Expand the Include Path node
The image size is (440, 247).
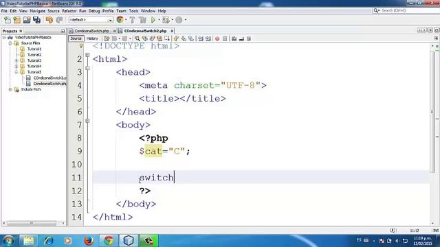(10, 89)
